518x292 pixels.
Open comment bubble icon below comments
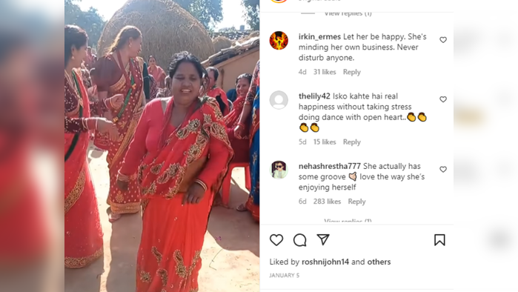[x=299, y=240]
